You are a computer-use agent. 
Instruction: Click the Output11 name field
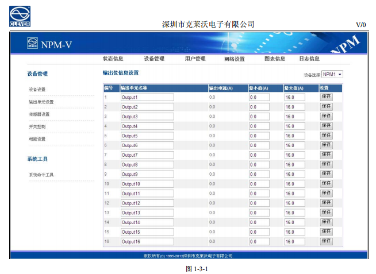[x=147, y=194]
